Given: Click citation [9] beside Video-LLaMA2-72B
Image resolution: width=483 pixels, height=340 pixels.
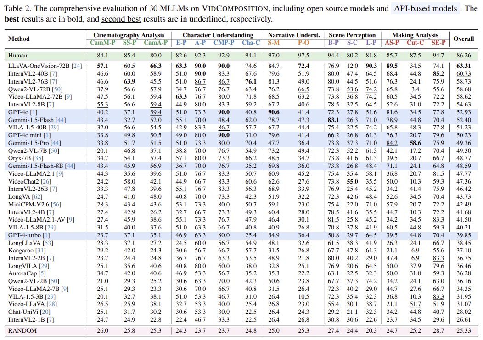Looking at the screenshot, I should pyautogui.click(x=68, y=97).
